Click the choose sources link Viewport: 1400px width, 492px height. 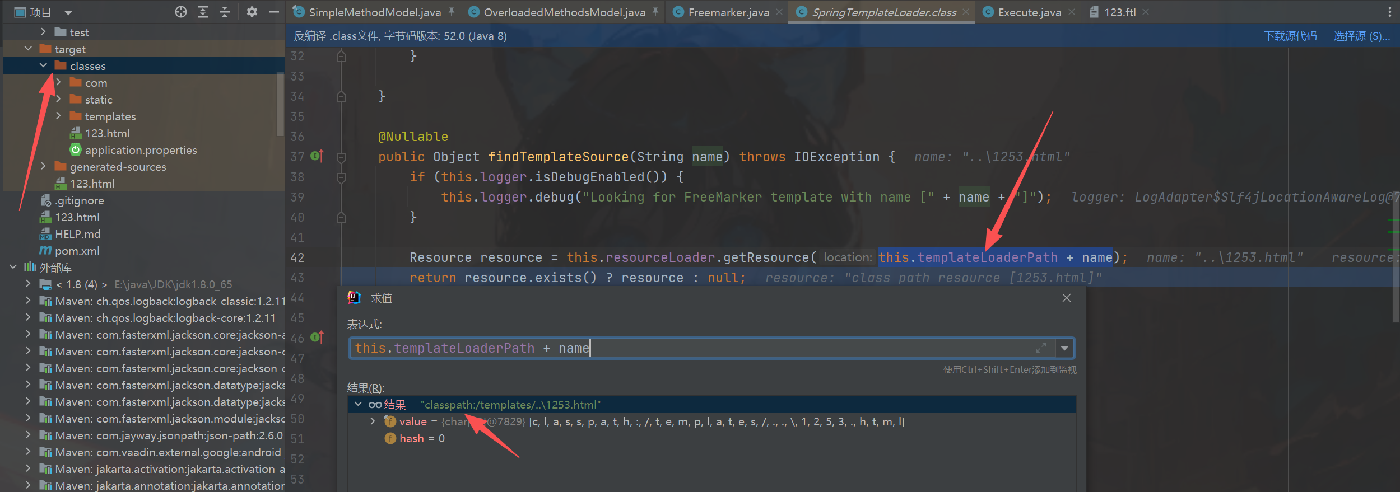pos(1361,36)
